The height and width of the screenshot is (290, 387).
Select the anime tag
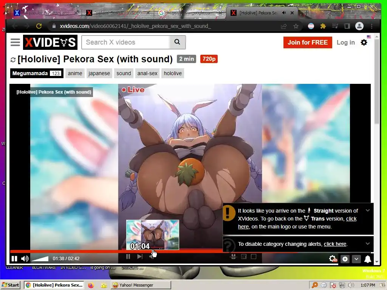(75, 73)
